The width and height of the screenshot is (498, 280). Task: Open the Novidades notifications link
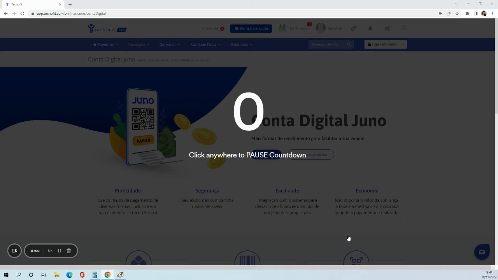coord(212,28)
